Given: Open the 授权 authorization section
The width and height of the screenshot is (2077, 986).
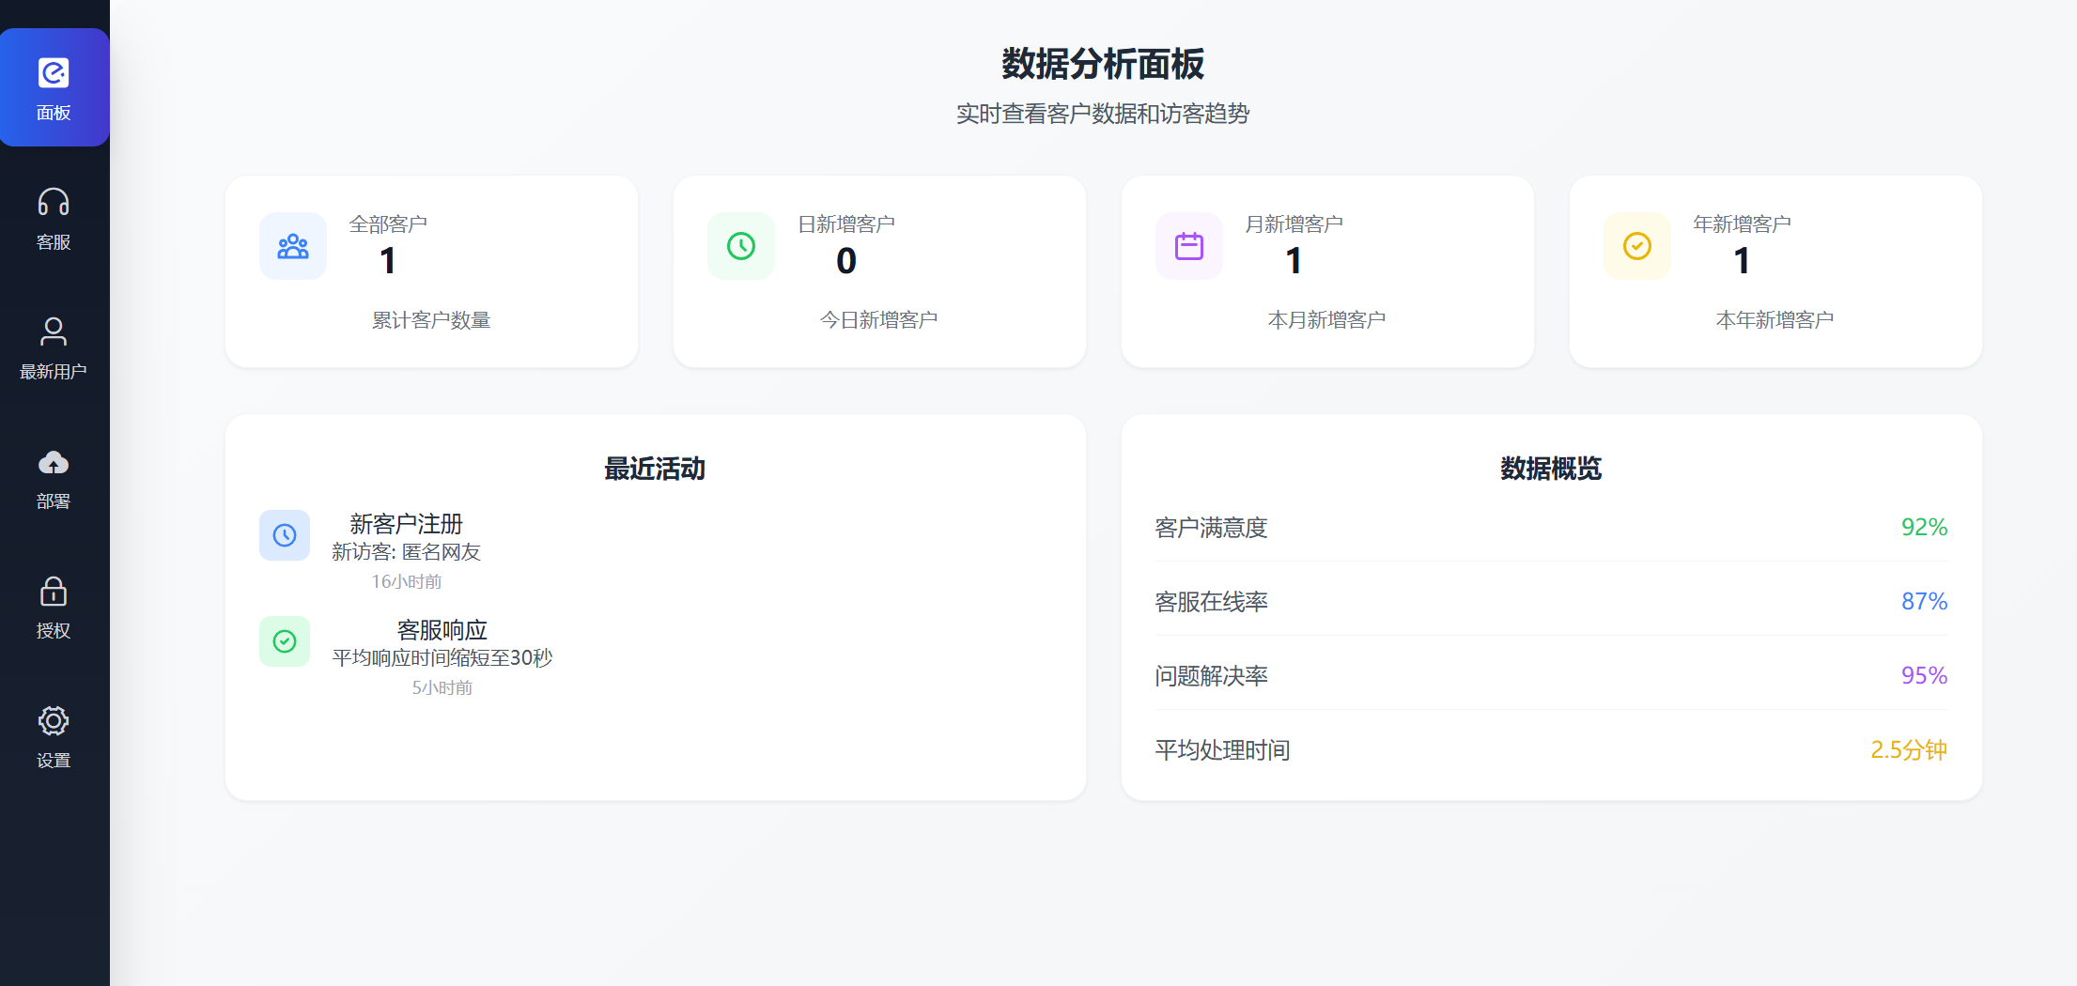Looking at the screenshot, I should click(54, 607).
